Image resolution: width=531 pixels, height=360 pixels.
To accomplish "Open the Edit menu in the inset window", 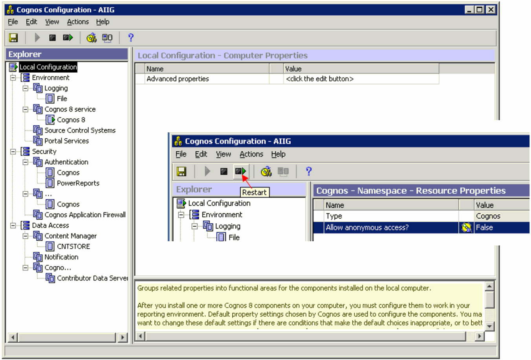I will coord(201,154).
